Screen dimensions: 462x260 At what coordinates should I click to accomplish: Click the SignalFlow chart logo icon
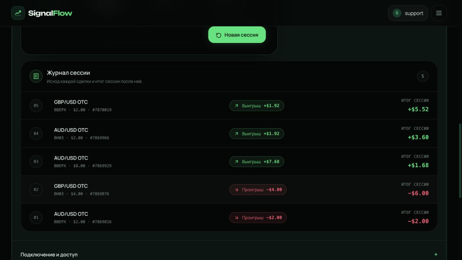point(18,13)
